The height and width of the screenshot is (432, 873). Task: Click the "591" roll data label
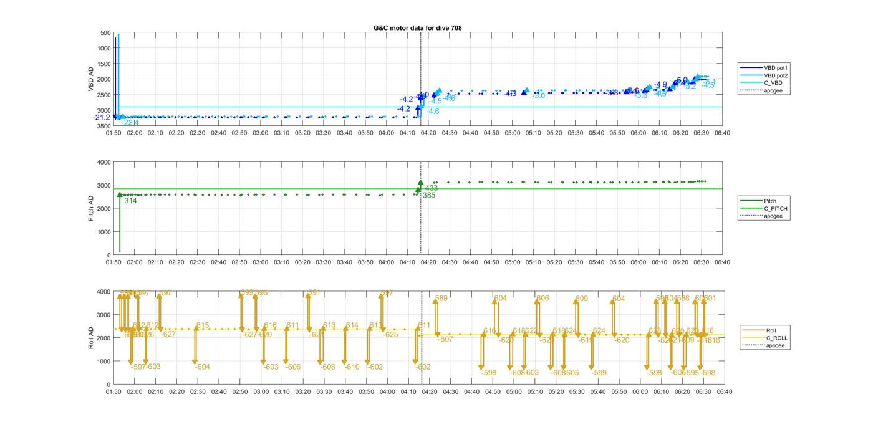click(314, 292)
